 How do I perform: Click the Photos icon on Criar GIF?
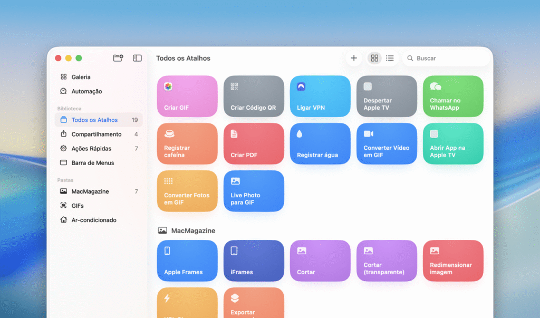pyautogui.click(x=168, y=86)
